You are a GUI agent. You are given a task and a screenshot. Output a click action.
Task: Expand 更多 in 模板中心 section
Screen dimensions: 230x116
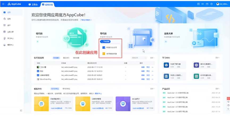pyautogui.click(x=152, y=89)
